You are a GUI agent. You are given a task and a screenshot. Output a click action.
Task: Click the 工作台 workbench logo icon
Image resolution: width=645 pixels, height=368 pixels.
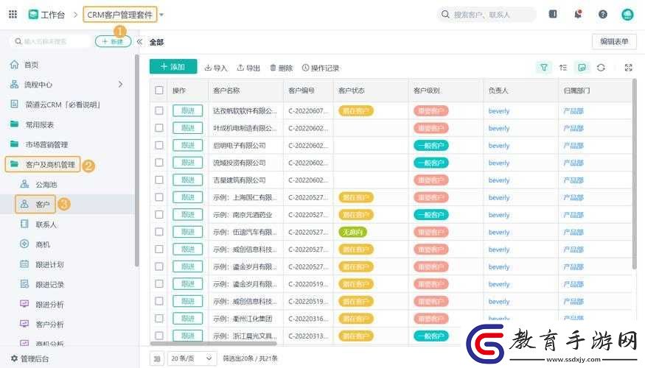pyautogui.click(x=33, y=15)
